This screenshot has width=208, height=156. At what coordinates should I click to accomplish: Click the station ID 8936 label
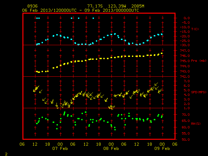[32, 6]
